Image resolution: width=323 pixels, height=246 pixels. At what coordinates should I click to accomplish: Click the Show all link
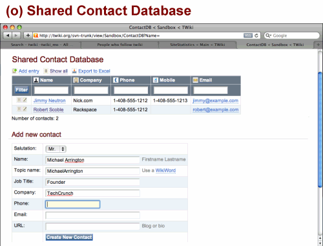coord(59,71)
